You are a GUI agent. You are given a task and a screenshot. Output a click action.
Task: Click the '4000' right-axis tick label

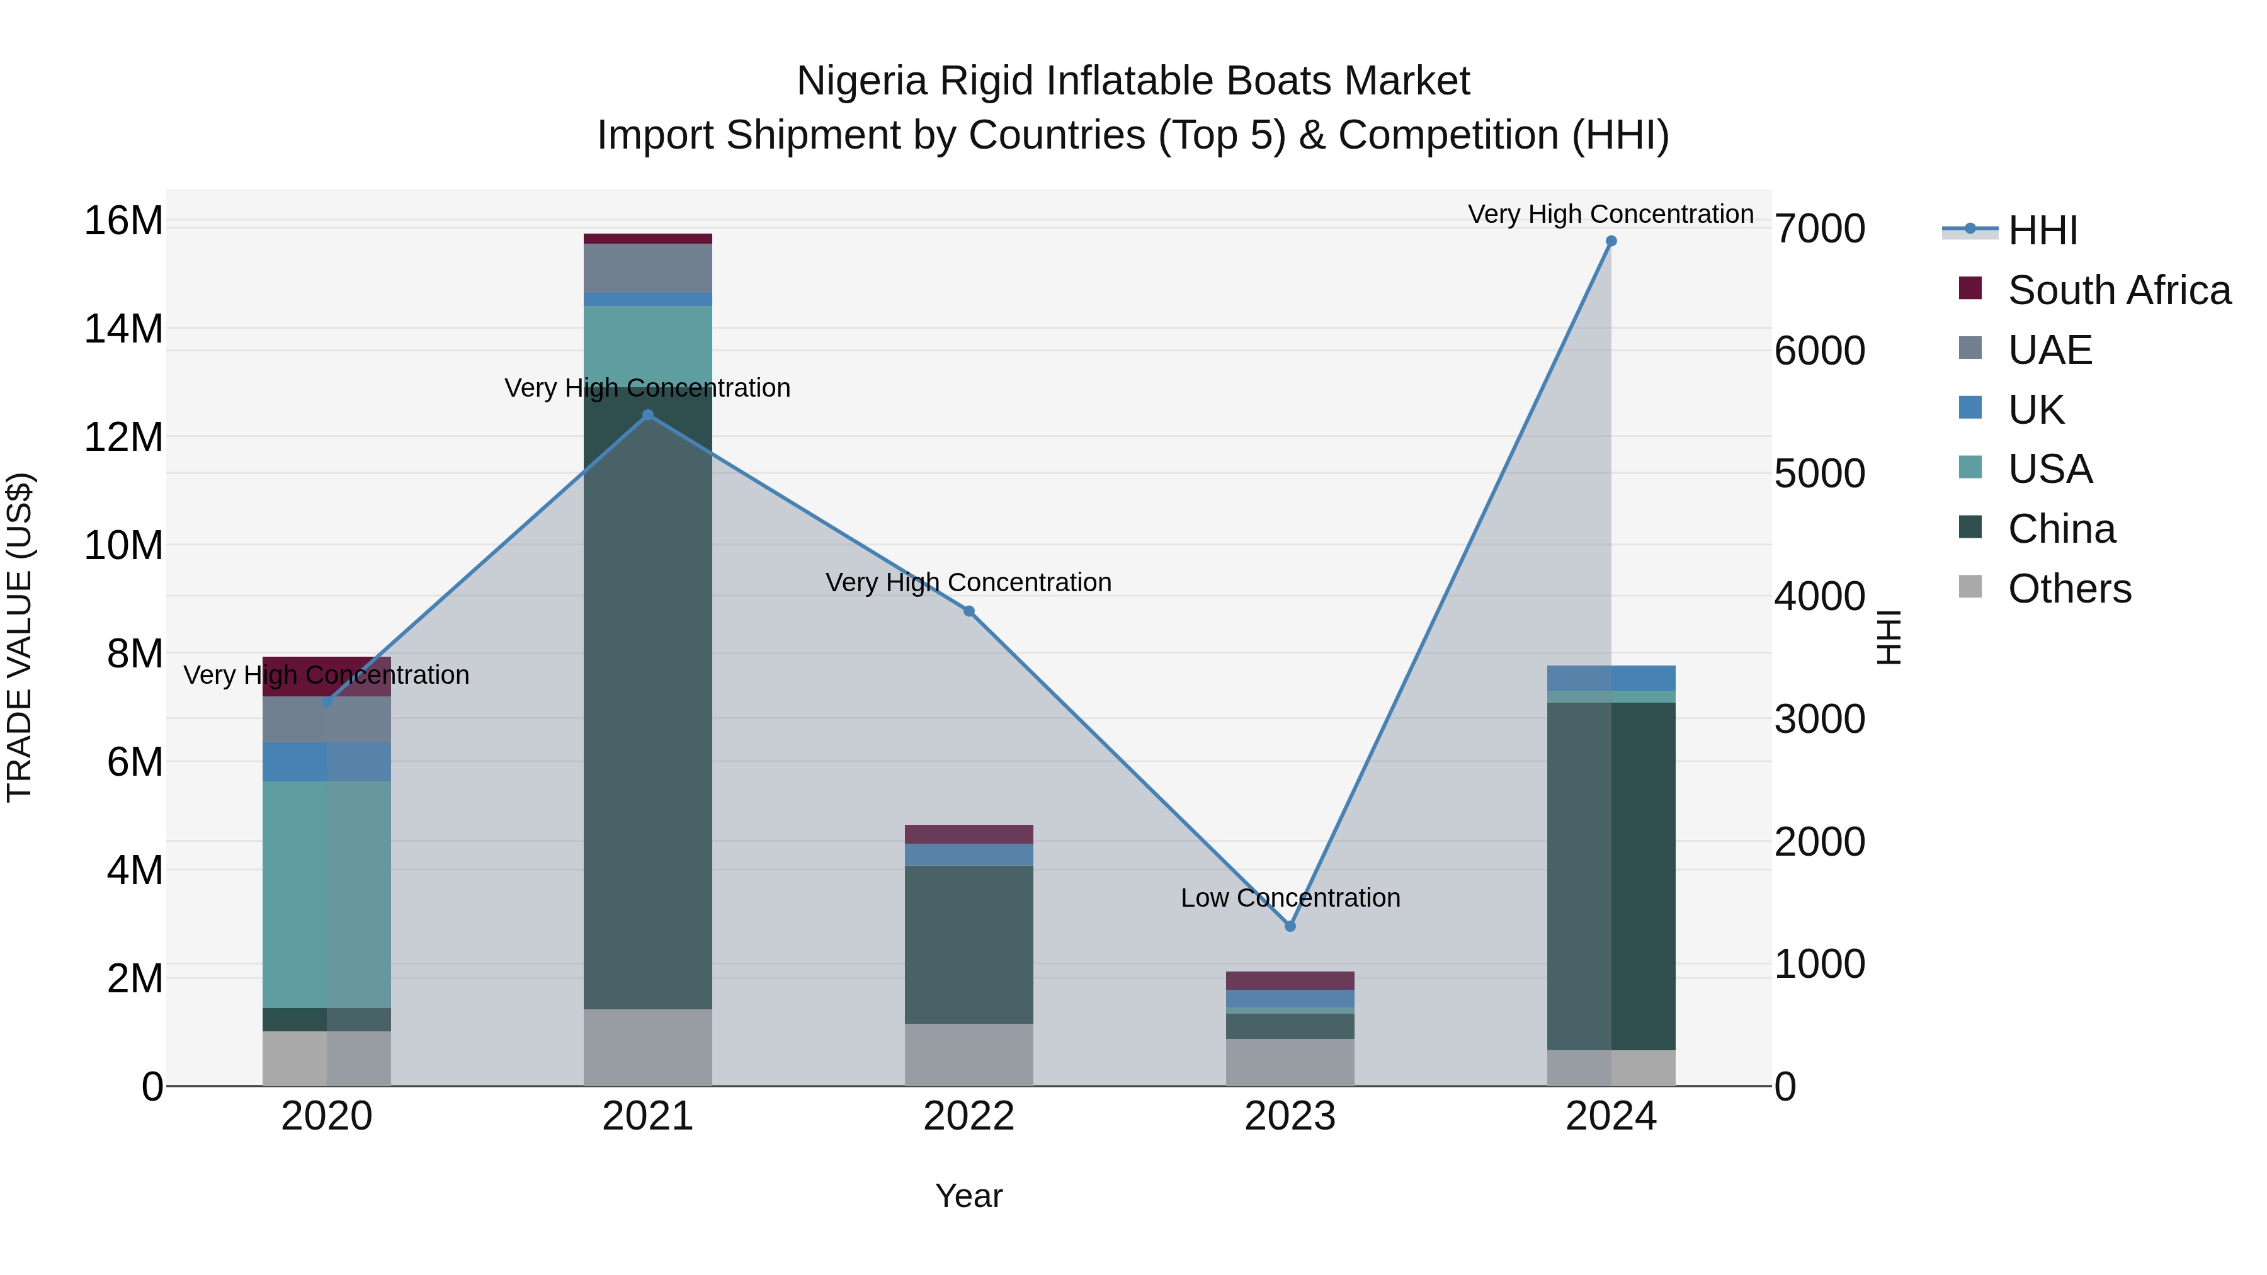point(1819,597)
